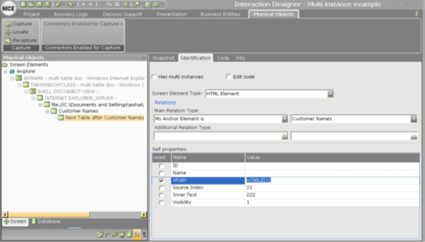Open the My Anchor Element is dropdown
425x242 pixels.
click(284, 119)
